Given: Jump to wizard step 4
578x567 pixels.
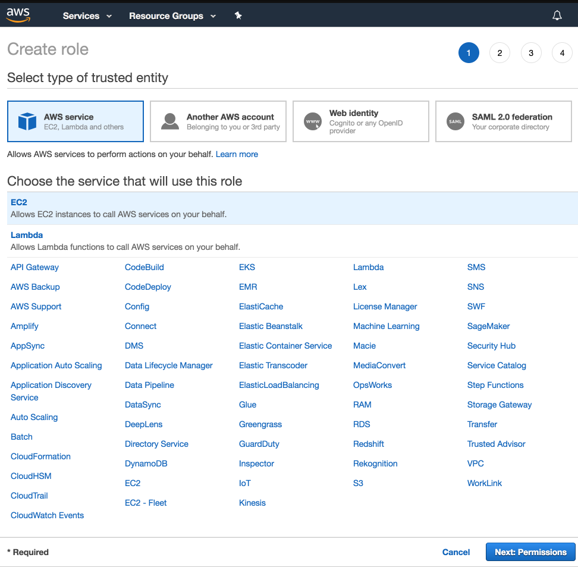Looking at the screenshot, I should [562, 53].
